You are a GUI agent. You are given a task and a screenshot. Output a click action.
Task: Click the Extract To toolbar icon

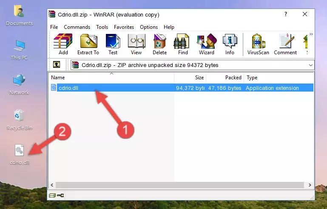tap(88, 44)
